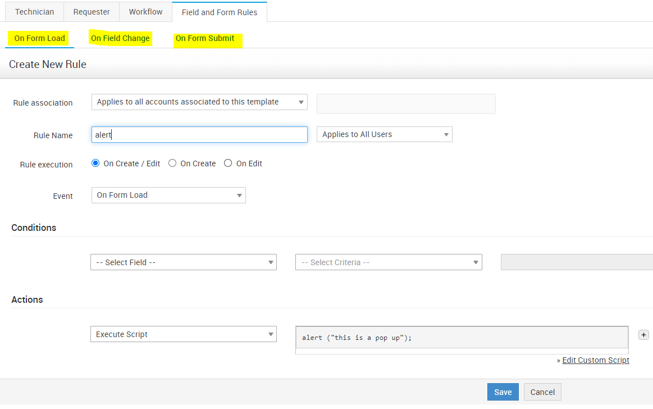Image resolution: width=653 pixels, height=409 pixels.
Task: Click into the Rule Name text field
Action: tap(199, 135)
